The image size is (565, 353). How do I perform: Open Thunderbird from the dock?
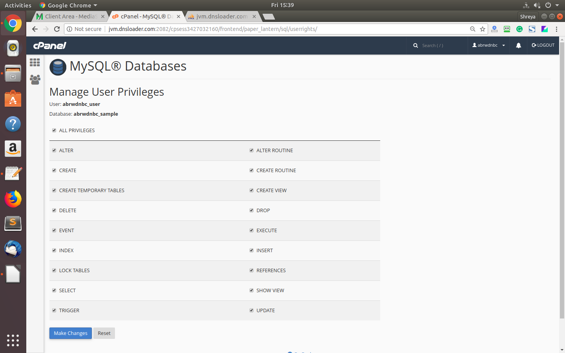13,249
